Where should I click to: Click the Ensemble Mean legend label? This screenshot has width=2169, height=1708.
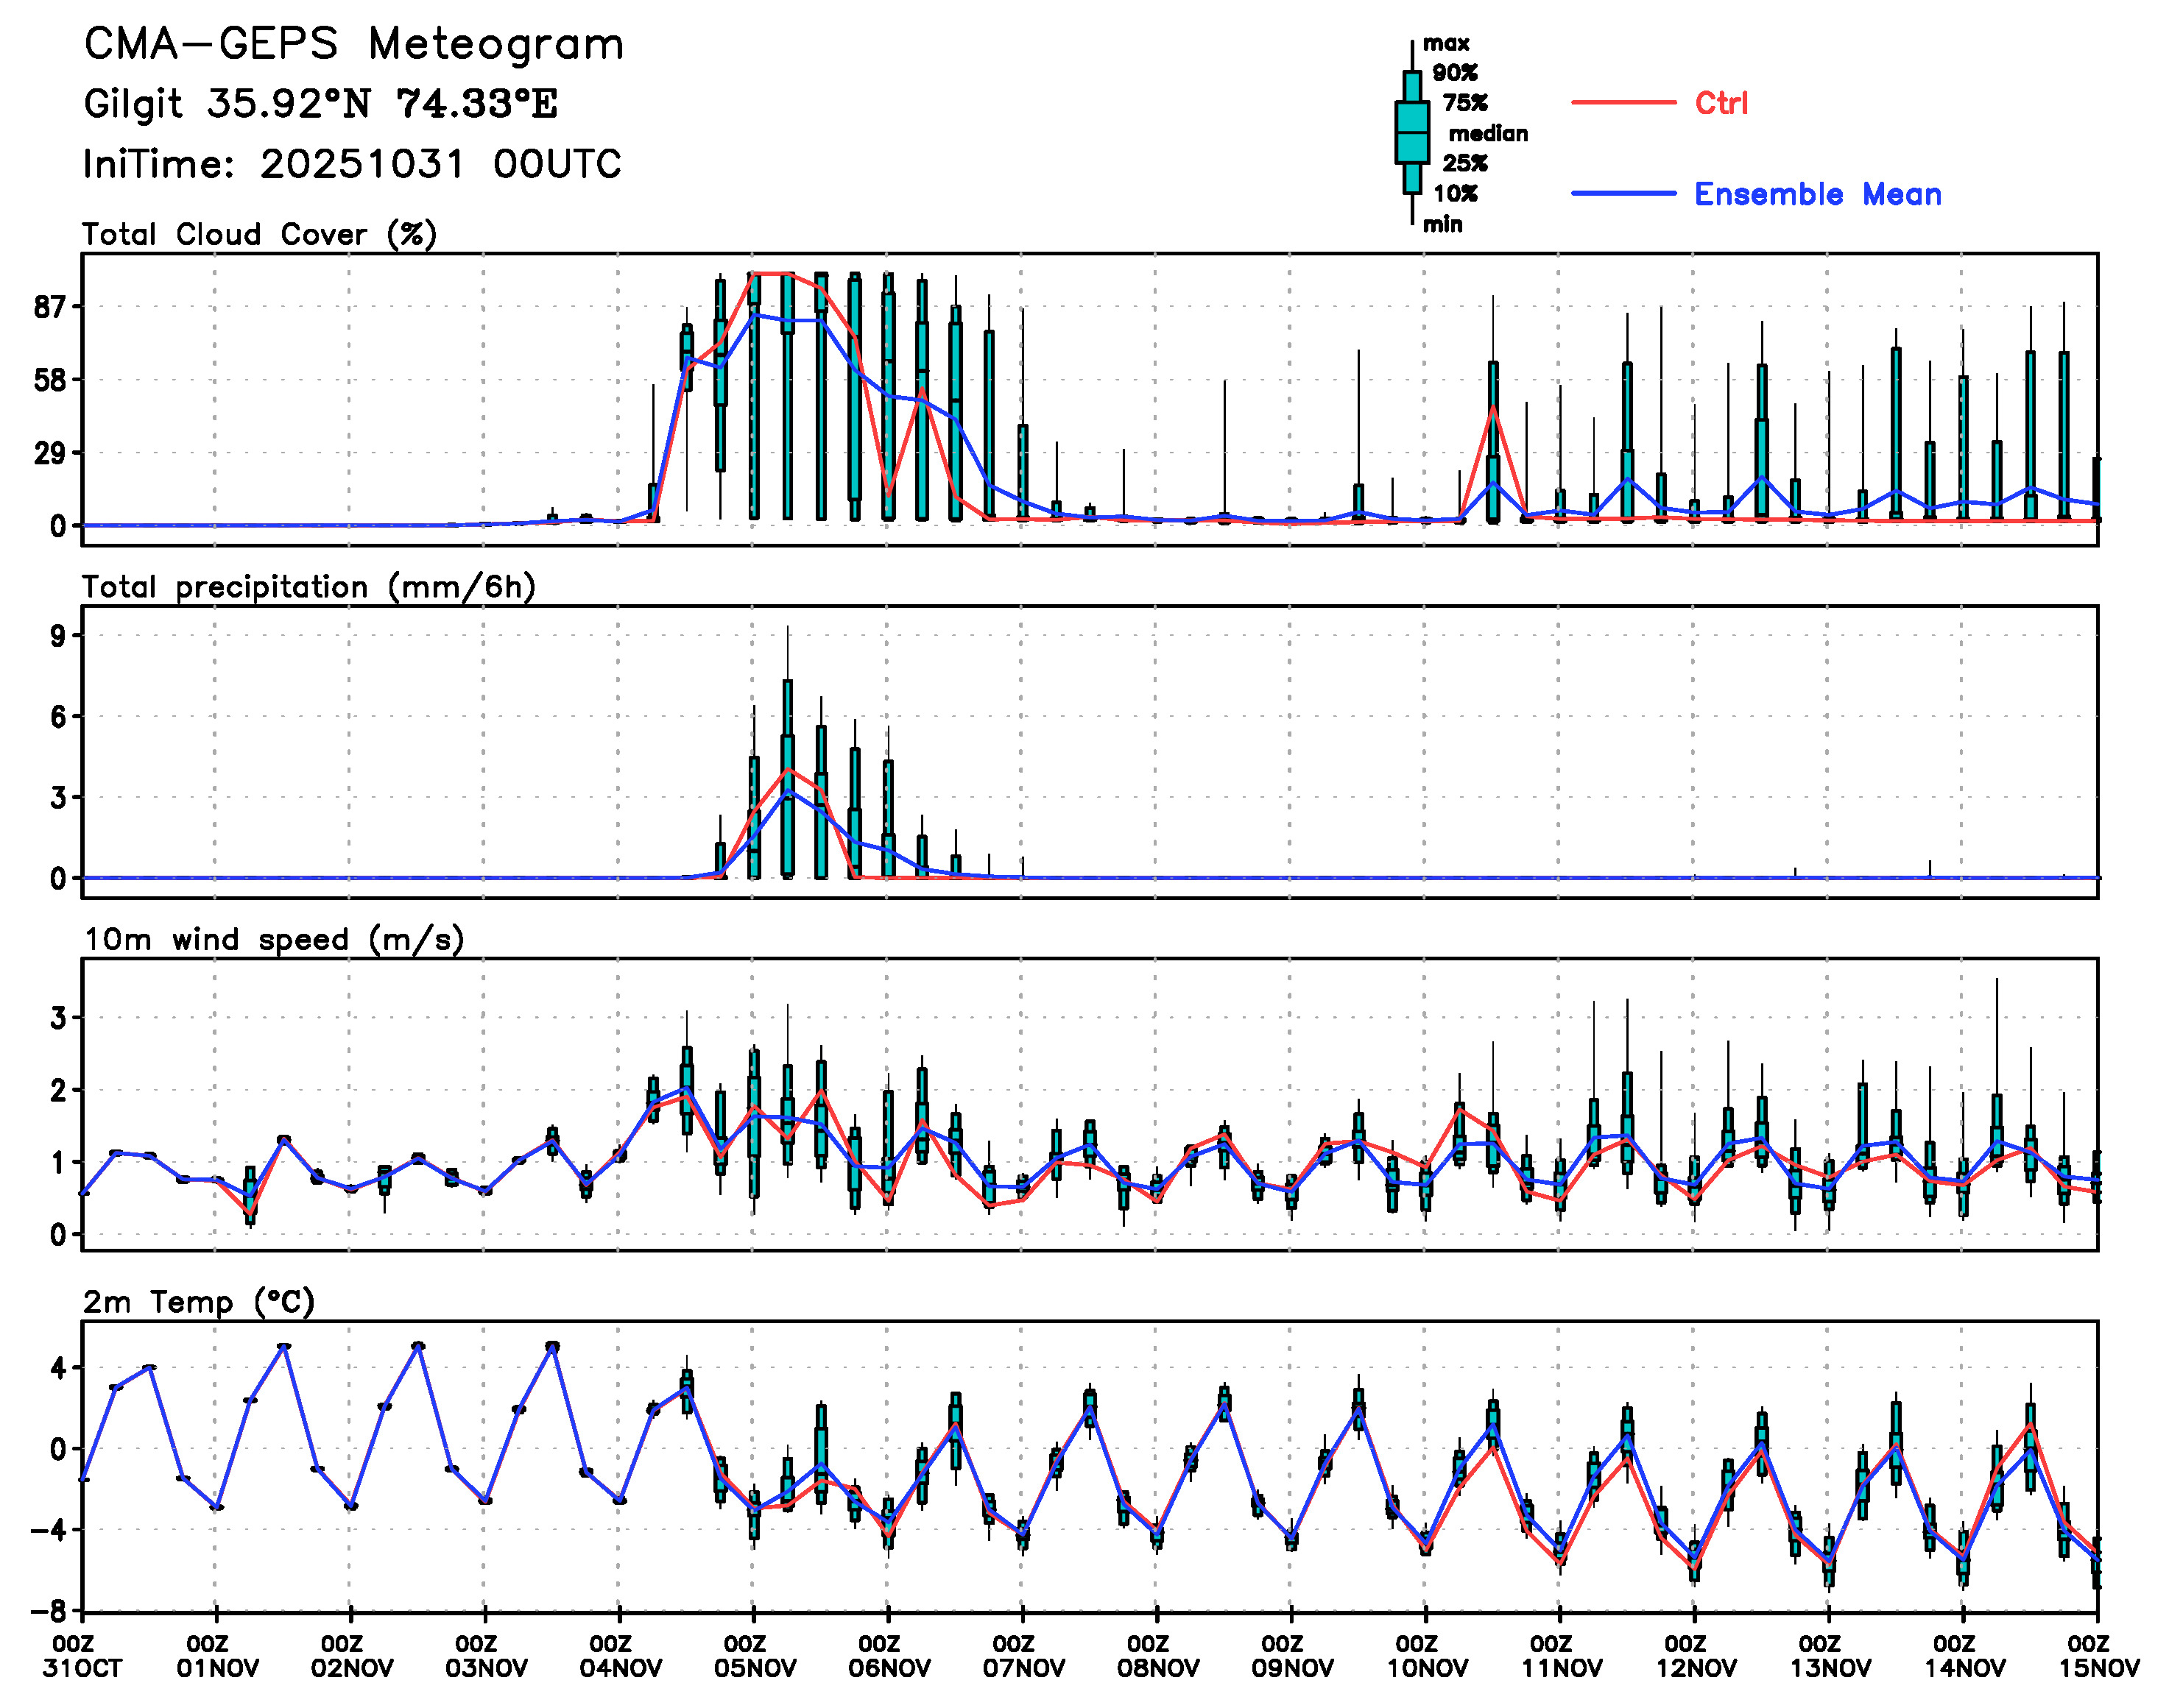(1817, 194)
